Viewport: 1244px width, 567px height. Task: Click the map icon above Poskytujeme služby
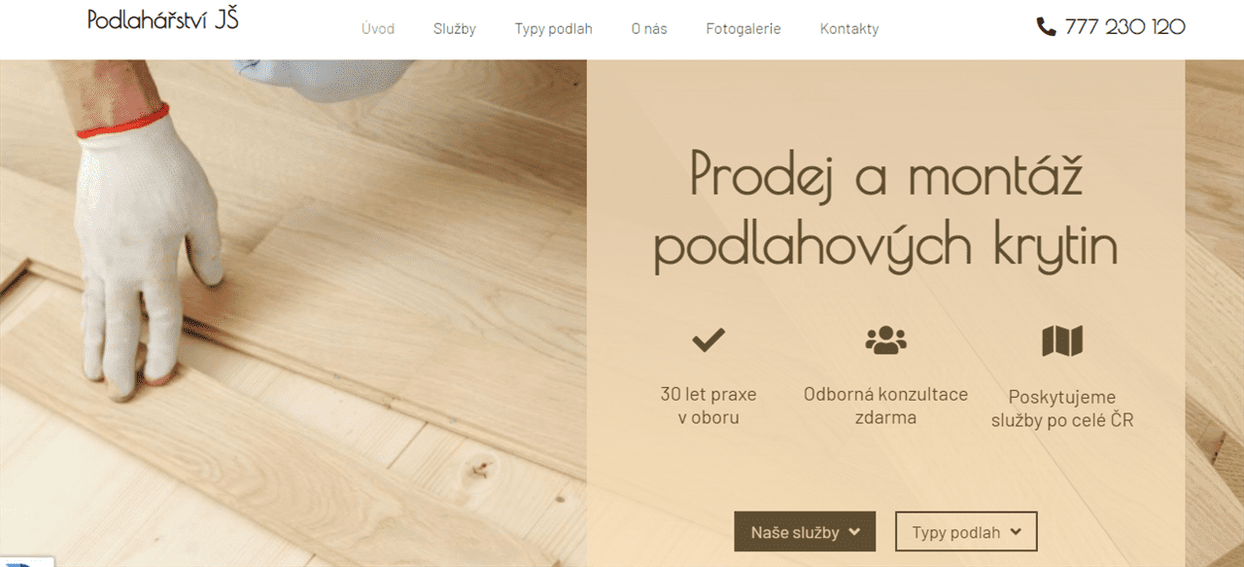coord(1062,340)
